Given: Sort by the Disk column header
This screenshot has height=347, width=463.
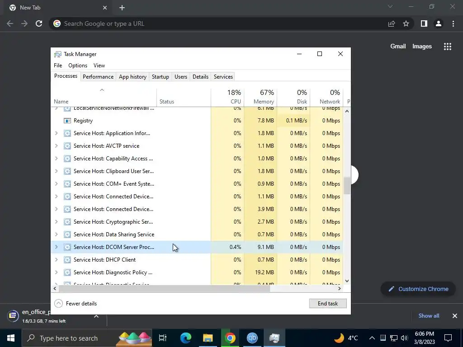Looking at the screenshot, I should 294,97.
